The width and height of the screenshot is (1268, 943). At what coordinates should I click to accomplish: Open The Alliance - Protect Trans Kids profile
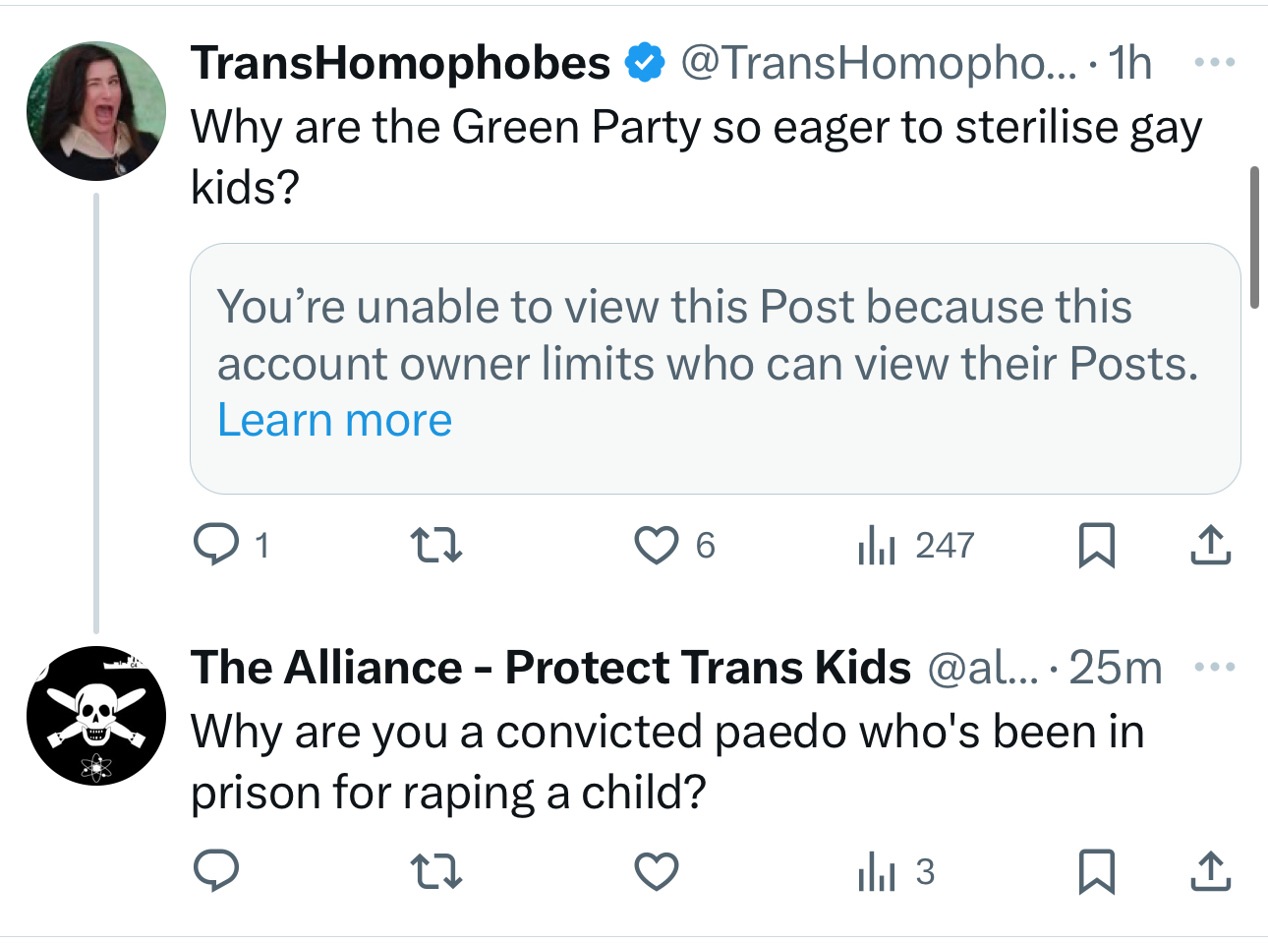point(550,668)
